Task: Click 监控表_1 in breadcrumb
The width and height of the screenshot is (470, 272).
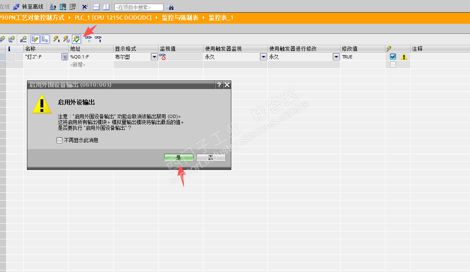Action: pos(221,18)
